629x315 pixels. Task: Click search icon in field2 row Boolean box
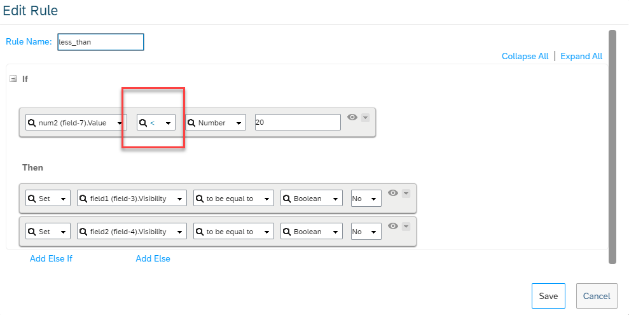pyautogui.click(x=287, y=232)
